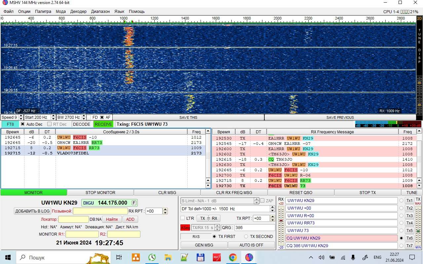Click the RESET QSO button
Image resolution: width=423 pixels, height=264 pixels.
[301, 192]
